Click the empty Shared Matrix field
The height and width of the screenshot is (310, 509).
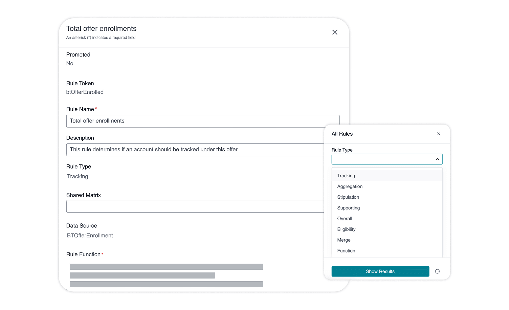pos(195,206)
